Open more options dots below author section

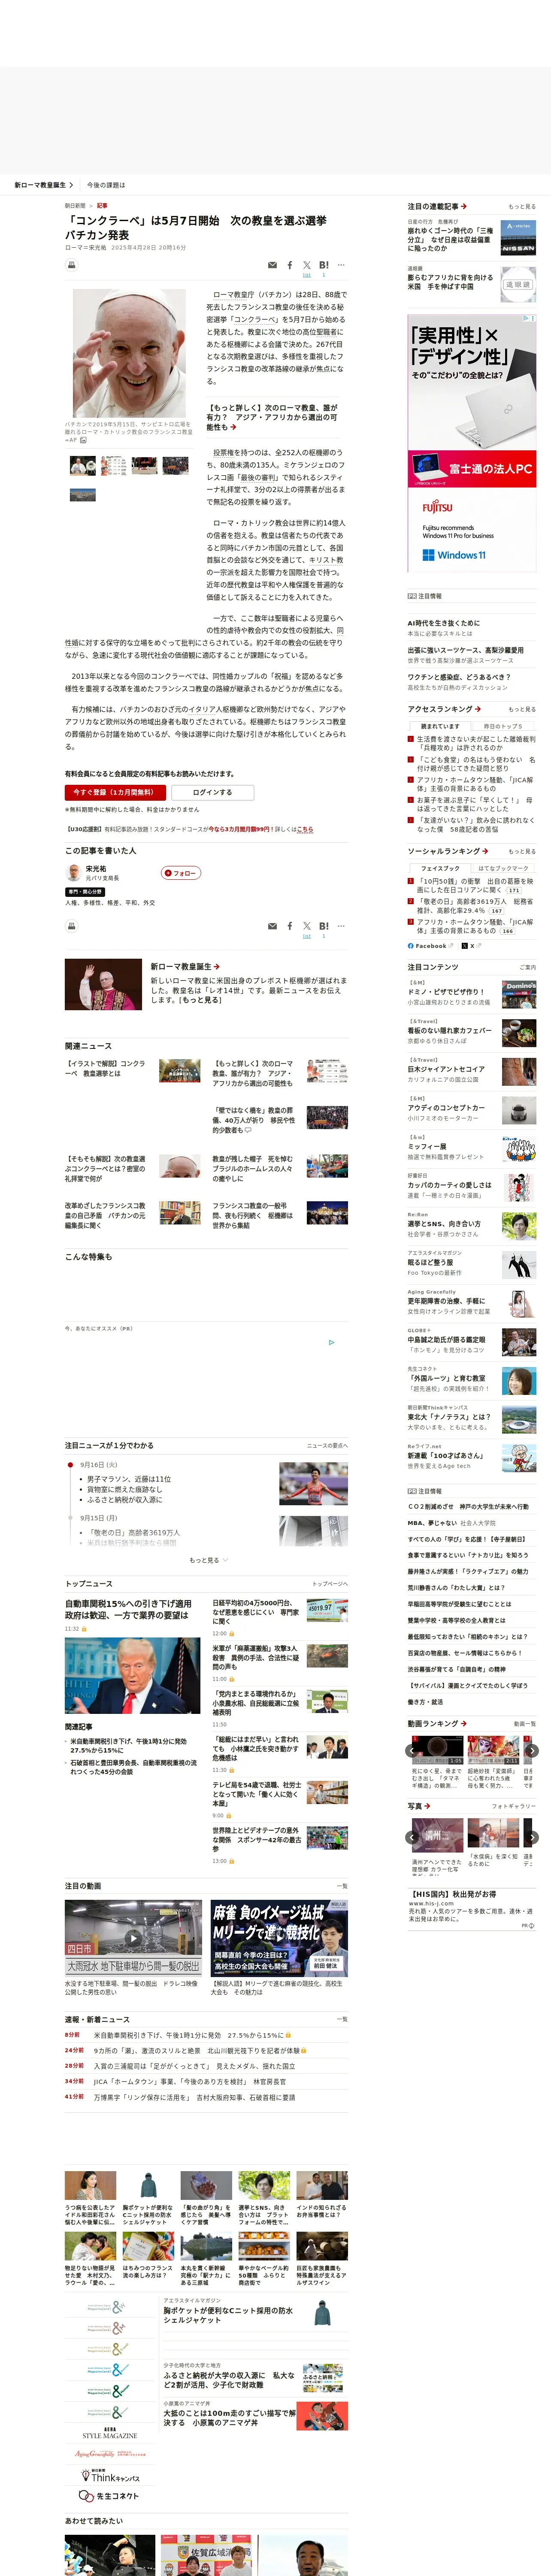(341, 926)
